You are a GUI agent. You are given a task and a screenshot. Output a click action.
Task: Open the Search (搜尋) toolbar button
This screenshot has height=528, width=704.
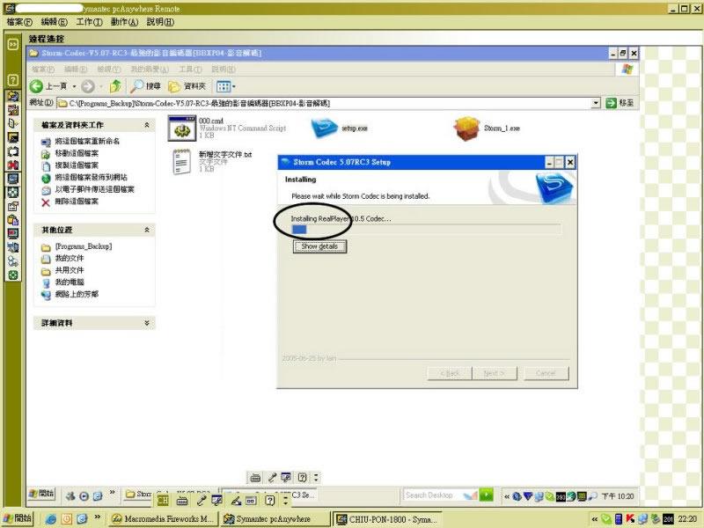click(x=145, y=86)
